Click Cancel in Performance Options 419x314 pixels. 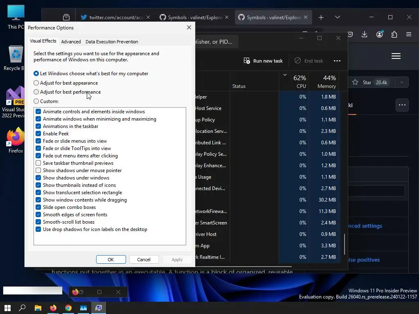point(144,260)
